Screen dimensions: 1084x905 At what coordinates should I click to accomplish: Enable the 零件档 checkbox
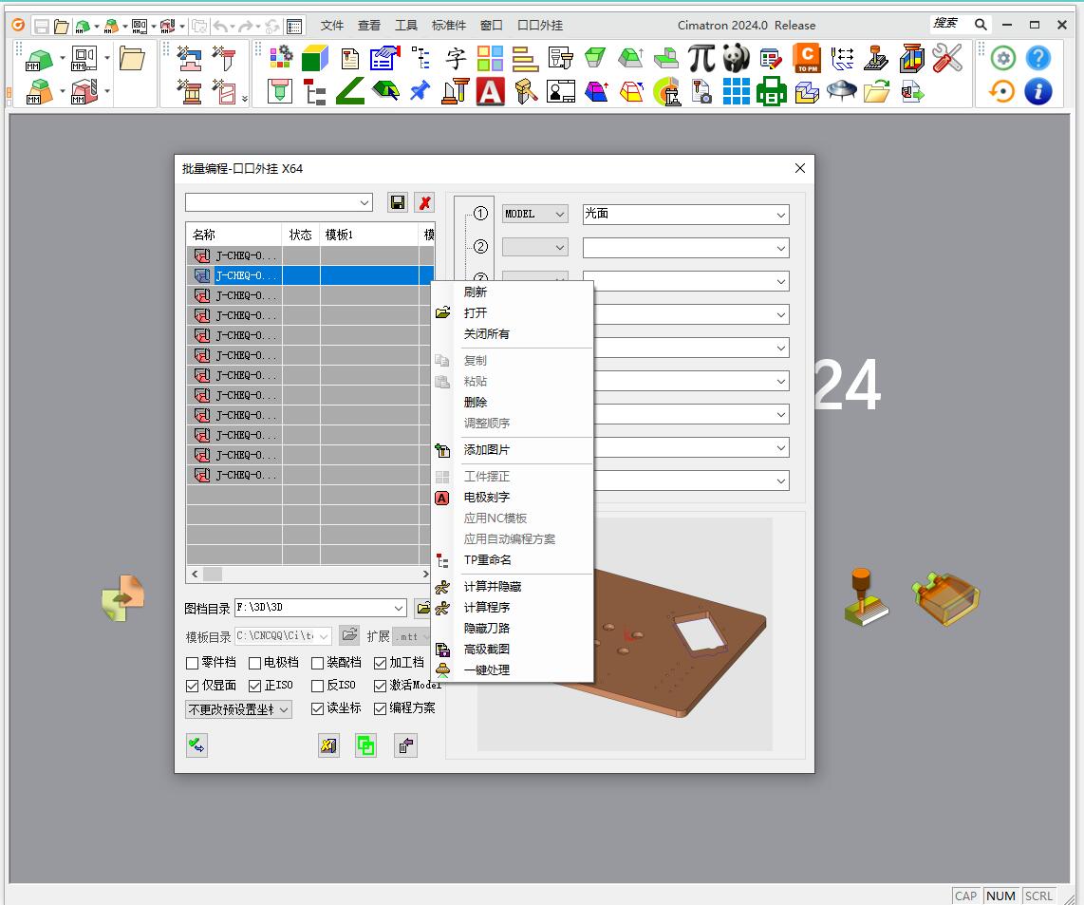point(193,663)
